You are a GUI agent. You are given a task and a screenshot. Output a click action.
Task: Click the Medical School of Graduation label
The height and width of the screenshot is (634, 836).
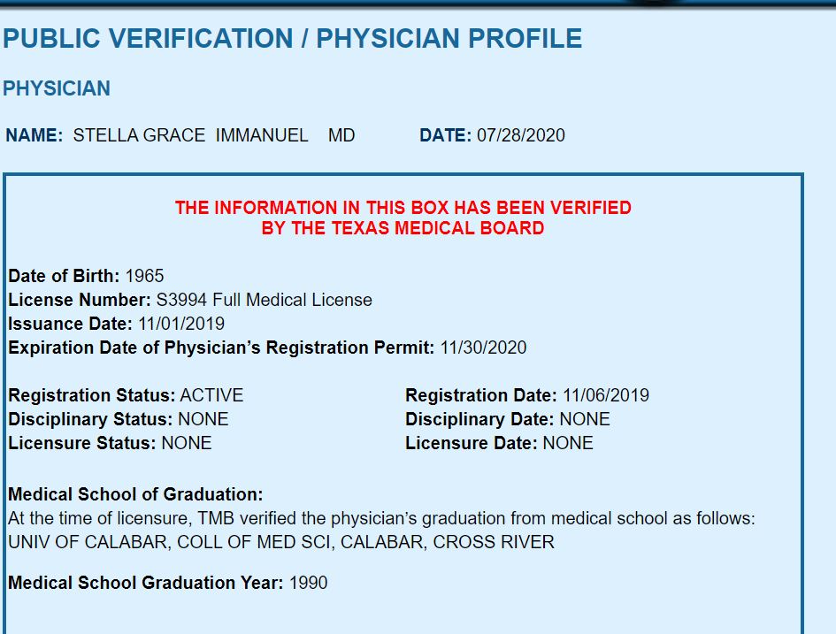pos(135,494)
